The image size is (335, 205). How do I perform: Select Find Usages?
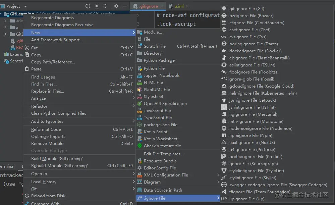coord(79,77)
